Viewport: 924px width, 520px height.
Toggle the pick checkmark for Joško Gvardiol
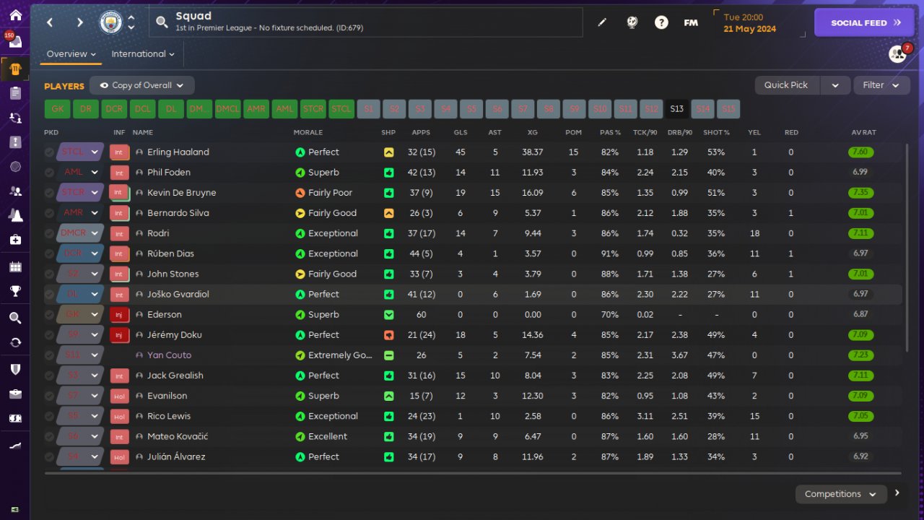click(49, 295)
